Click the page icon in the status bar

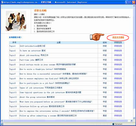coord(2,124)
